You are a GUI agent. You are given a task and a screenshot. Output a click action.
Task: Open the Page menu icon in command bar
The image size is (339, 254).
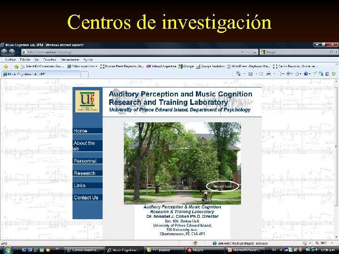[281, 74]
